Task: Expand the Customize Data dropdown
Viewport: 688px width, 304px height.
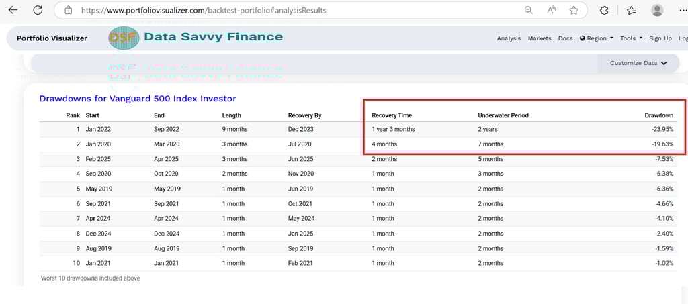Action: point(638,63)
